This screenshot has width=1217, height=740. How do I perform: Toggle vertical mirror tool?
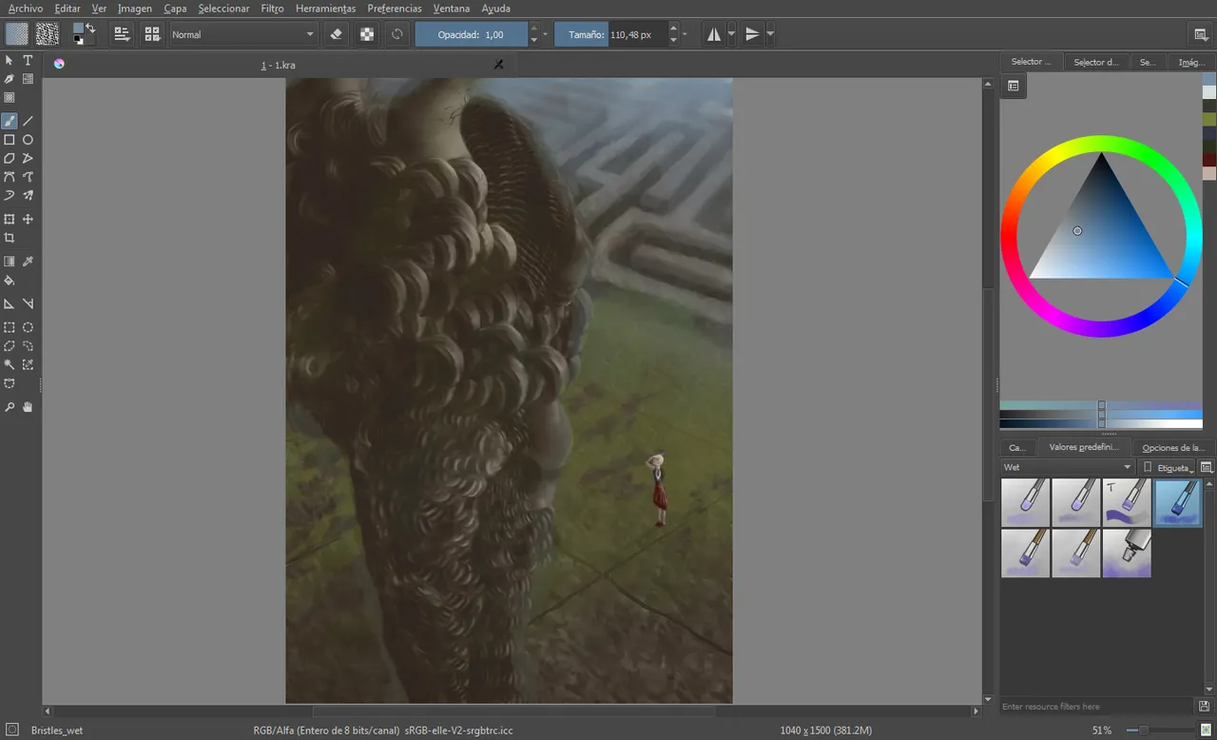752,34
